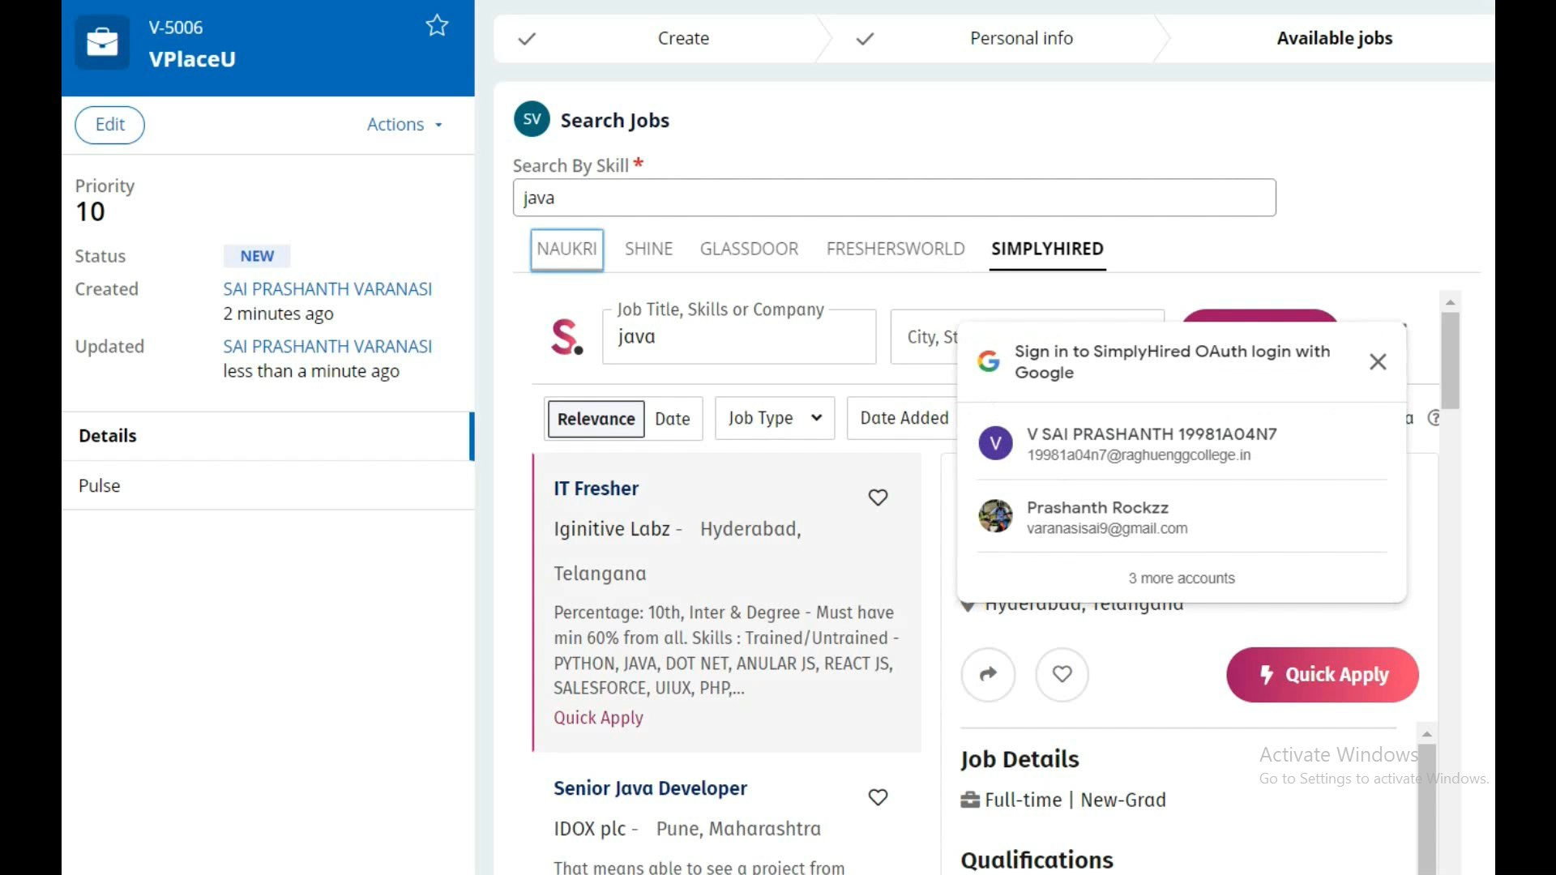Click the SV avatar next to Search Jobs
This screenshot has height=875, width=1556.
click(x=532, y=119)
